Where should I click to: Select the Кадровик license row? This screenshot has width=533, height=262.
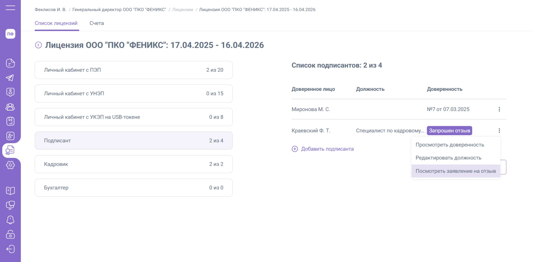point(134,164)
